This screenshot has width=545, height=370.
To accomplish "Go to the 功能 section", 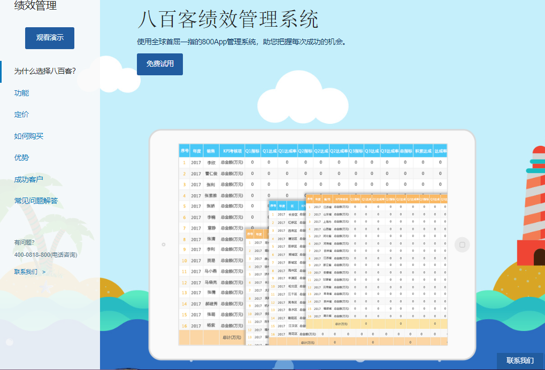I will [21, 93].
